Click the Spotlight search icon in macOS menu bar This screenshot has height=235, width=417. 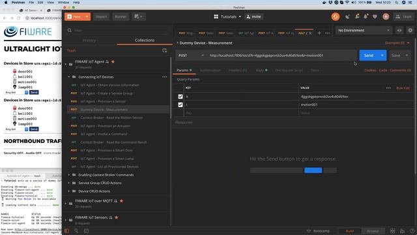tap(396, 3)
